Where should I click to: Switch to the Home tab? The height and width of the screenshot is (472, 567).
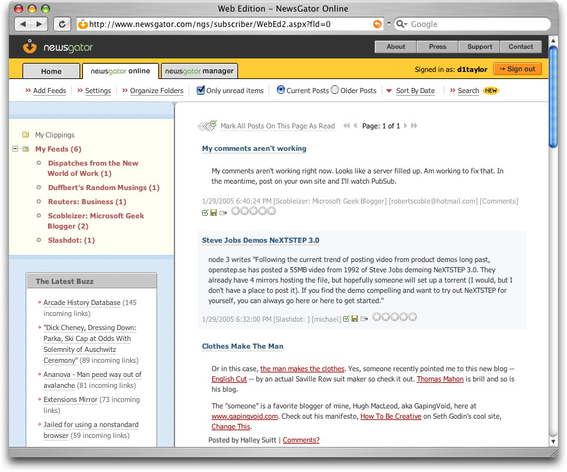[x=51, y=71]
